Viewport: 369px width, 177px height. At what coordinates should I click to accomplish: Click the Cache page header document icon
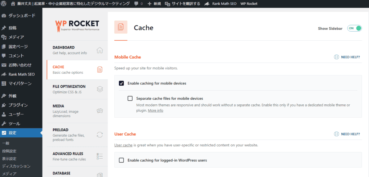tap(121, 27)
